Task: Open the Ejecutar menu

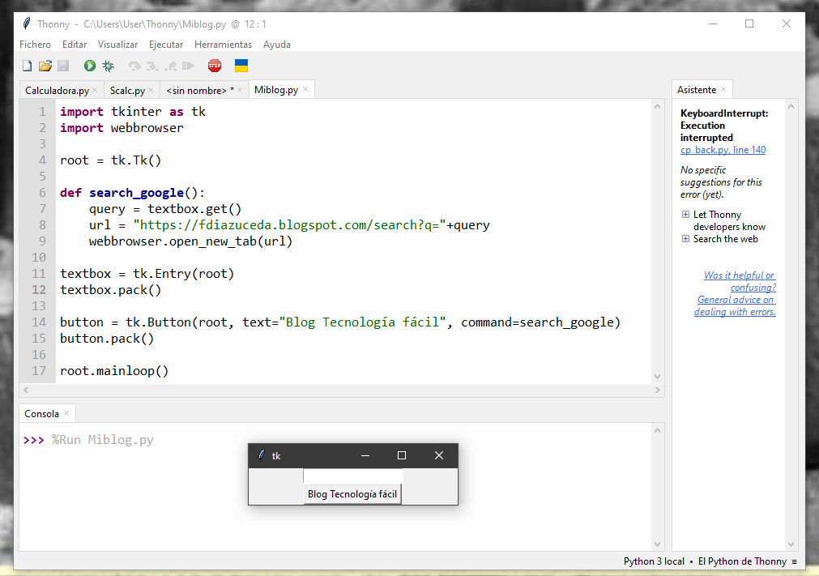Action: click(165, 45)
